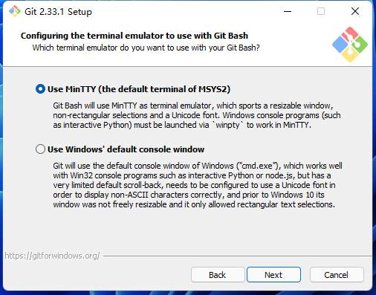The width and height of the screenshot is (376, 295).
Task: Close the Git 2.33.1 Setup dialog
Action: pyautogui.click(x=355, y=11)
